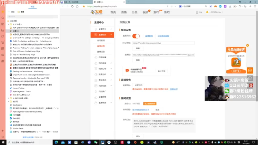Close the floating Douyu companion ad

(247, 45)
